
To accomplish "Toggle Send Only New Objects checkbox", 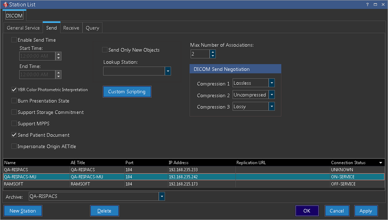I will point(105,50).
